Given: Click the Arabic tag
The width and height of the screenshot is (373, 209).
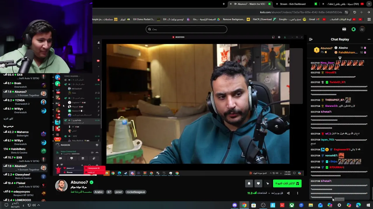Looking at the screenshot, I should coord(98,192).
